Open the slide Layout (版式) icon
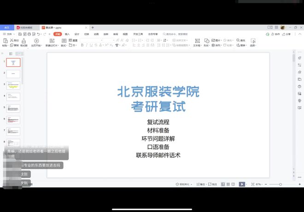This screenshot has height=212, width=304. click(64, 40)
